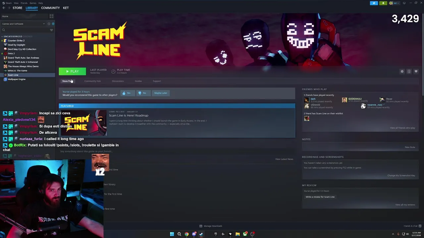Select Grand Theft Auto: San Andreas
This screenshot has width=424, height=238.
(23, 58)
